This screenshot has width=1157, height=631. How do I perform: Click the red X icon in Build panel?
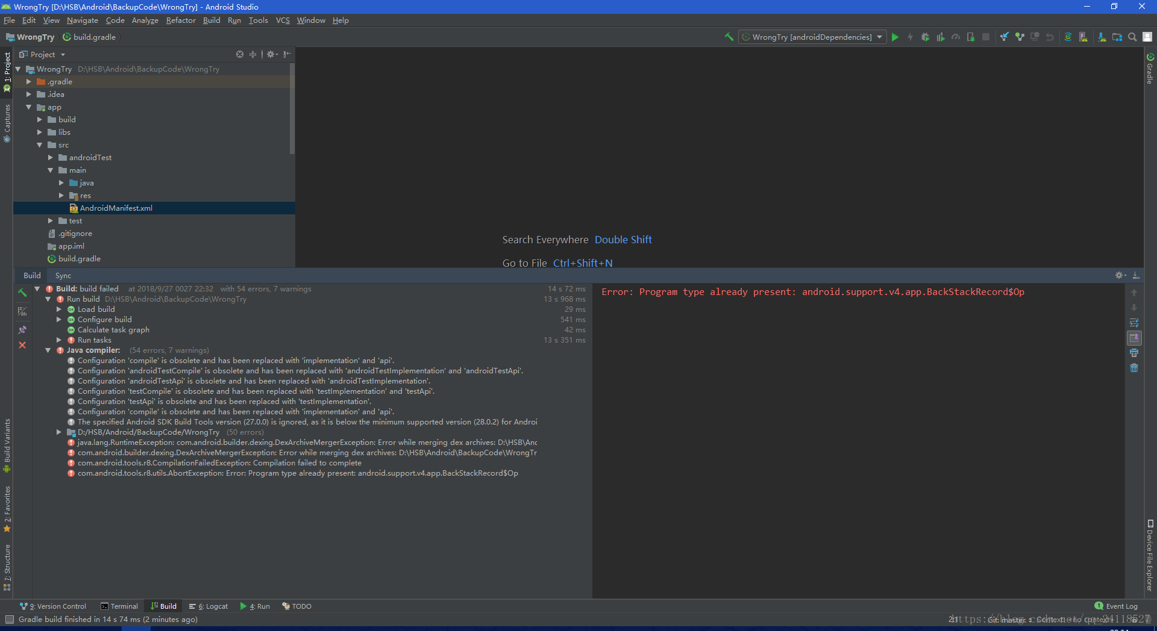click(22, 345)
